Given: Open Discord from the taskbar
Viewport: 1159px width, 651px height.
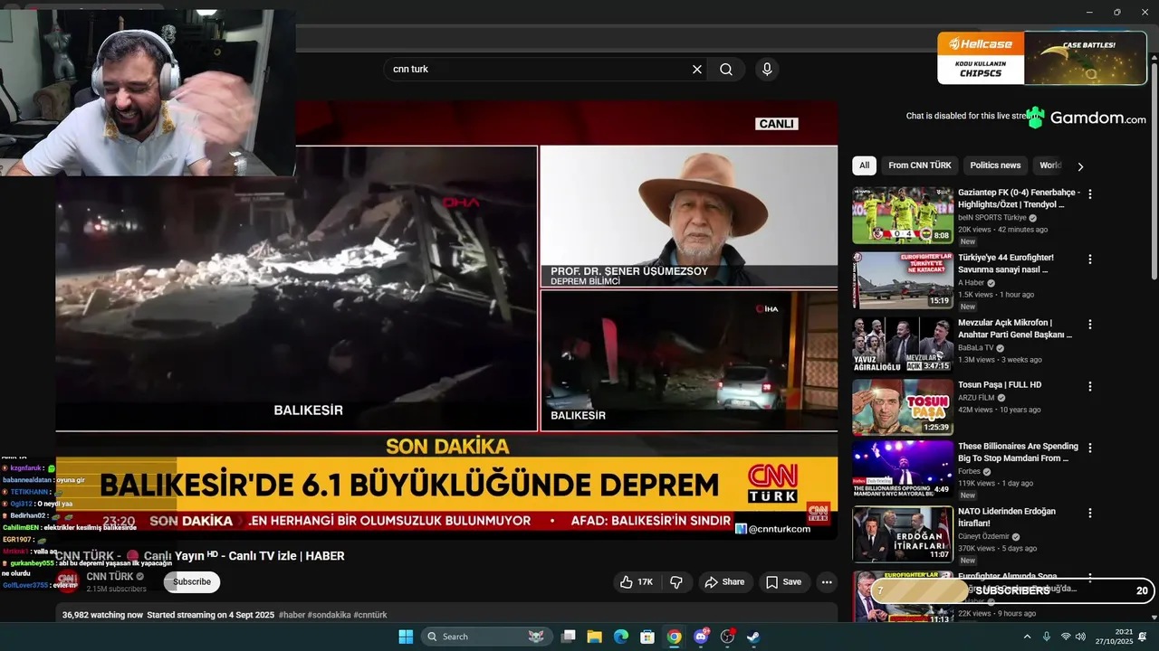Looking at the screenshot, I should pyautogui.click(x=701, y=637).
